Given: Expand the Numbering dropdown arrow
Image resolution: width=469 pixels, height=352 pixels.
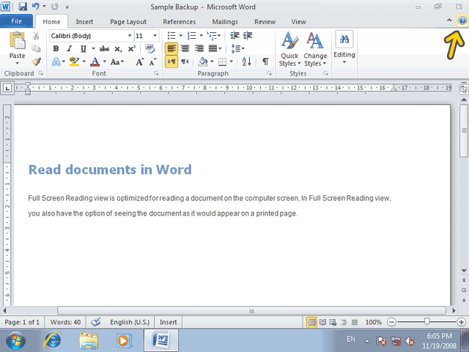Looking at the screenshot, I should click(202, 36).
